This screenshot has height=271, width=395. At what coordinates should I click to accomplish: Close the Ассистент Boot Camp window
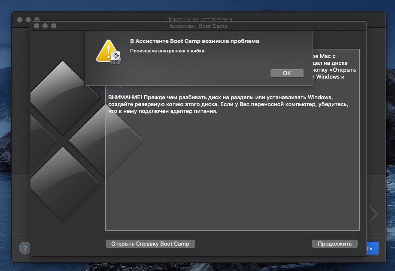coord(36,26)
